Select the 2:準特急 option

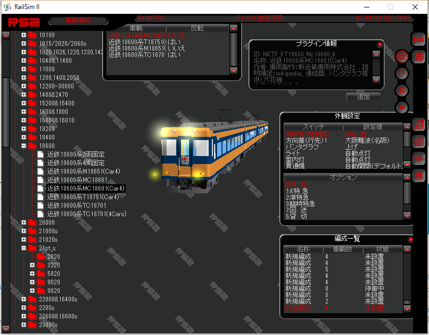click(297, 198)
